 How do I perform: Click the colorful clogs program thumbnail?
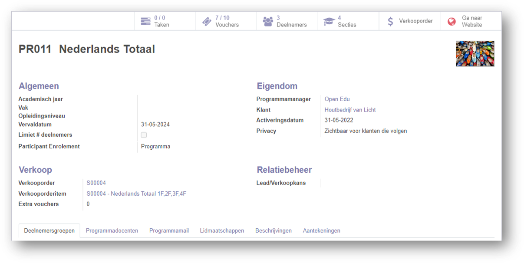pos(475,54)
